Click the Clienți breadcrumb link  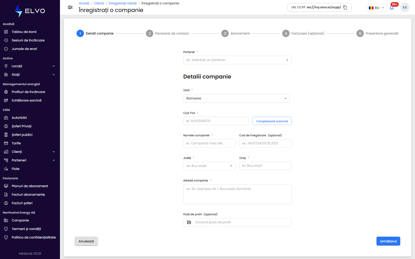coord(99,3)
